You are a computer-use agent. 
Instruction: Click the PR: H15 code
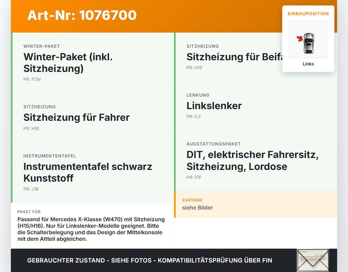pyautogui.click(x=194, y=68)
